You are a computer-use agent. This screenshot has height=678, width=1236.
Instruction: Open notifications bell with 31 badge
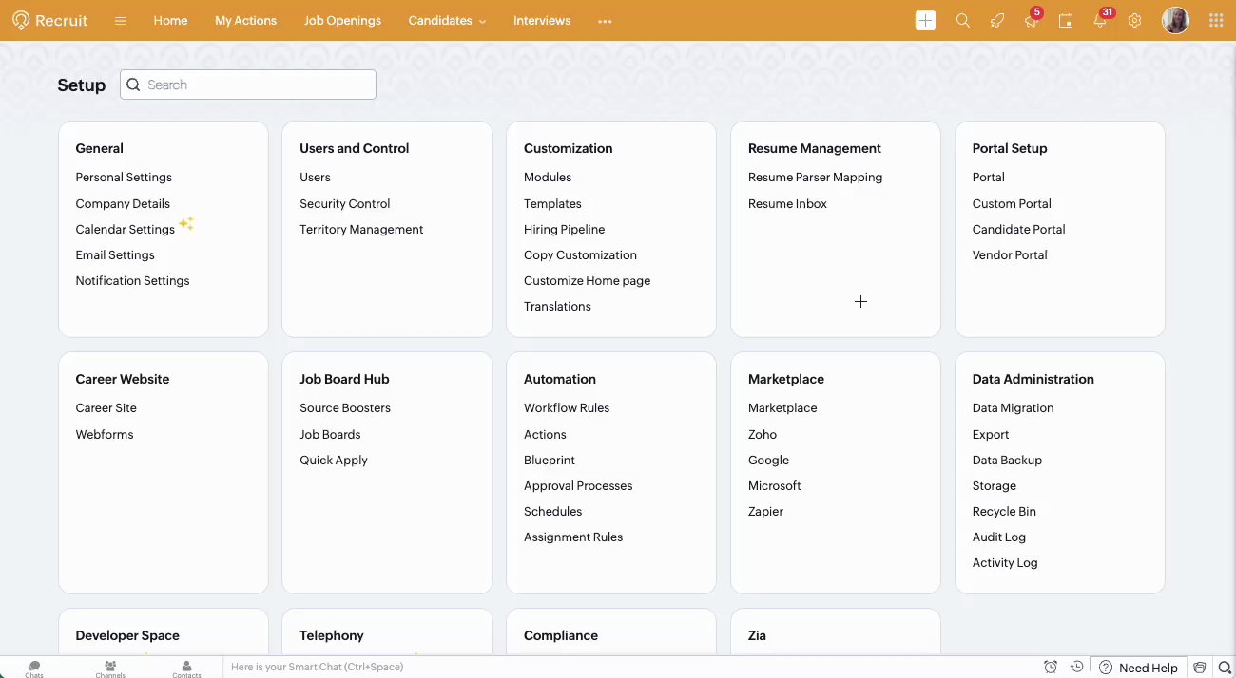pos(1101,20)
